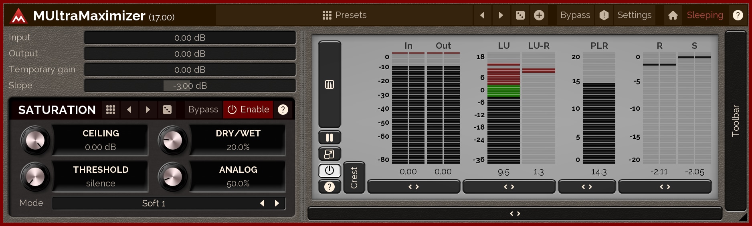Open the meter pop-out window icon
Image resolution: width=752 pixels, height=226 pixels.
point(330,154)
